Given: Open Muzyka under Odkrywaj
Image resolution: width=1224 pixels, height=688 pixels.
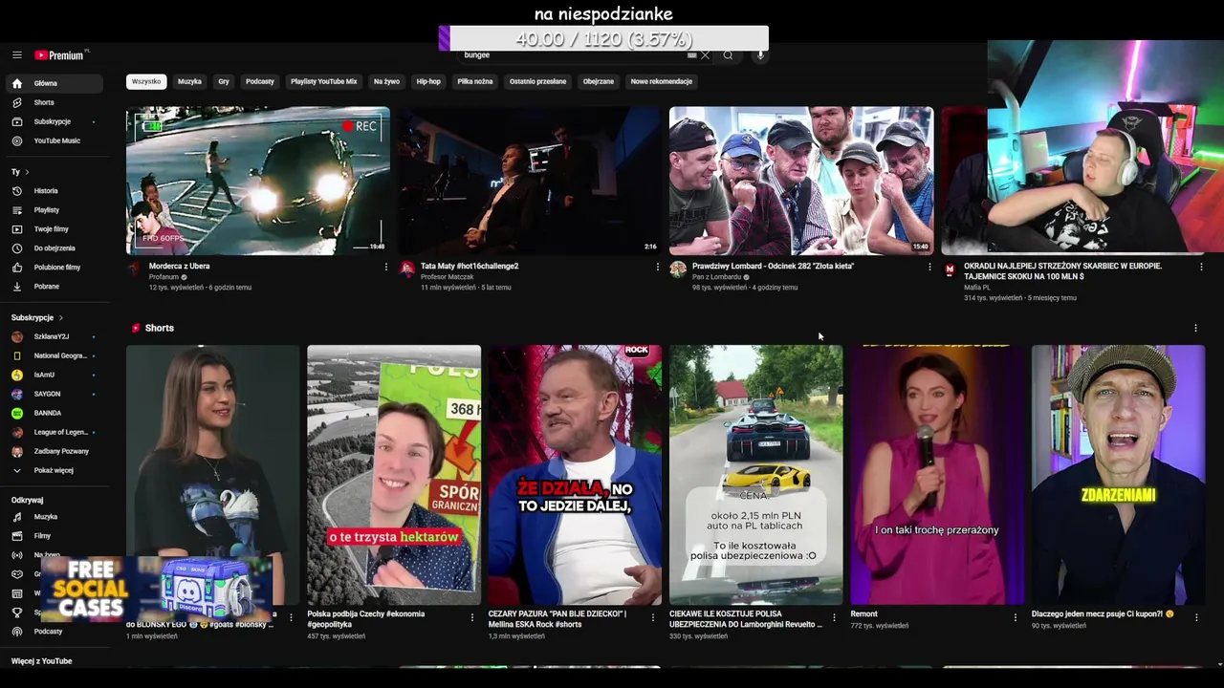Looking at the screenshot, I should pos(54,517).
